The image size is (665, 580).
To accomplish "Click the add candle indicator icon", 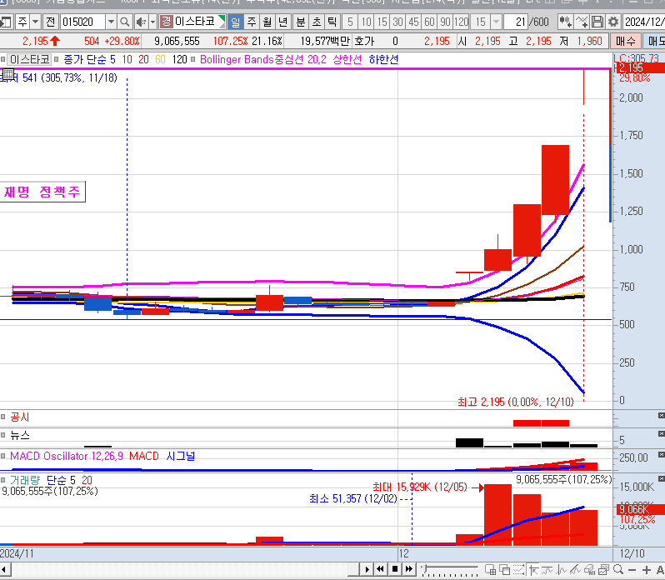I will click(x=566, y=22).
